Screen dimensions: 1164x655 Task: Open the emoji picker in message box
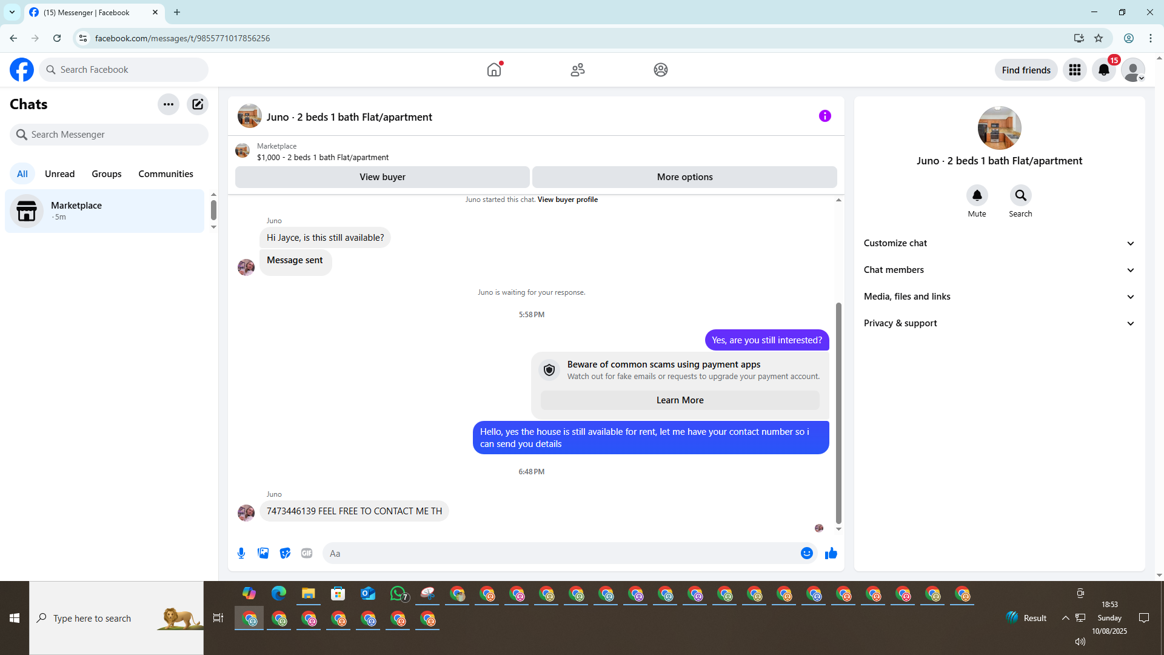tap(806, 553)
